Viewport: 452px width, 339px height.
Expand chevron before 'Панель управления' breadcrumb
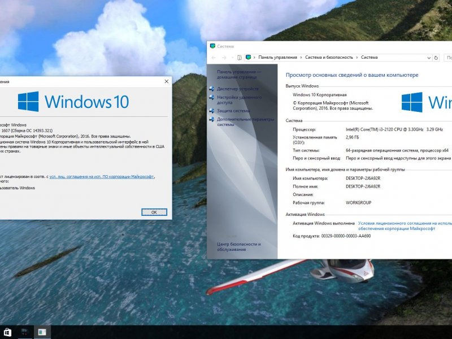click(x=255, y=58)
